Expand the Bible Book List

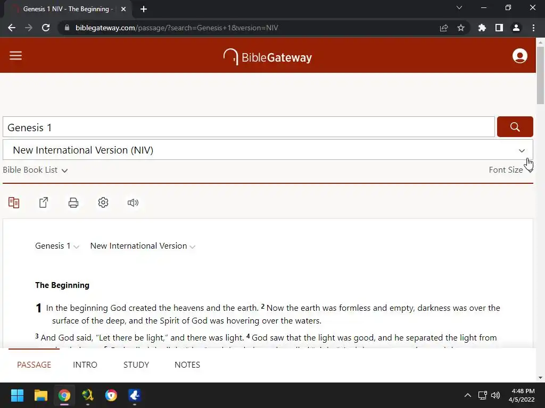point(35,170)
